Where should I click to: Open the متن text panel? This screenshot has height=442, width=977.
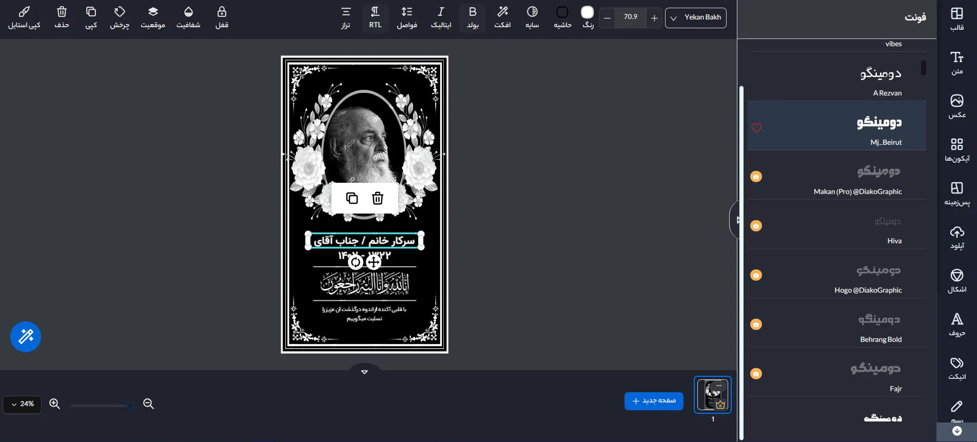click(x=957, y=63)
